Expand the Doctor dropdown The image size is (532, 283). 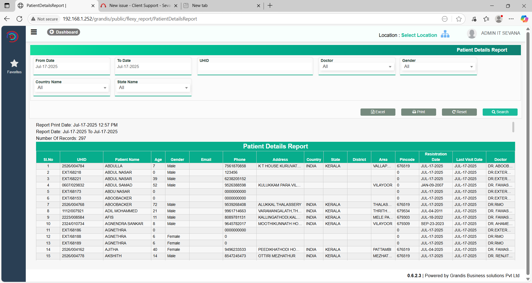[357, 67]
